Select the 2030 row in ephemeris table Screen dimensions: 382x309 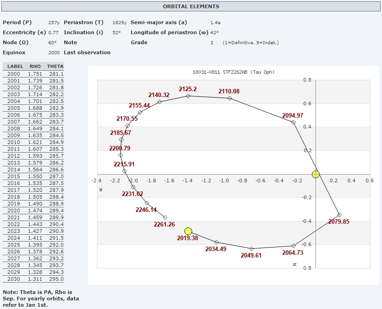coord(33,279)
